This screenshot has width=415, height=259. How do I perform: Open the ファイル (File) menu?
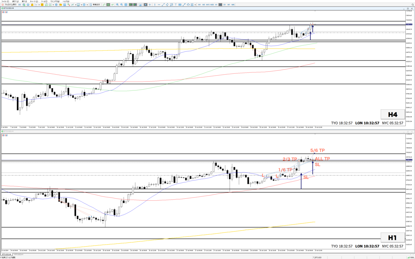[5, 1]
